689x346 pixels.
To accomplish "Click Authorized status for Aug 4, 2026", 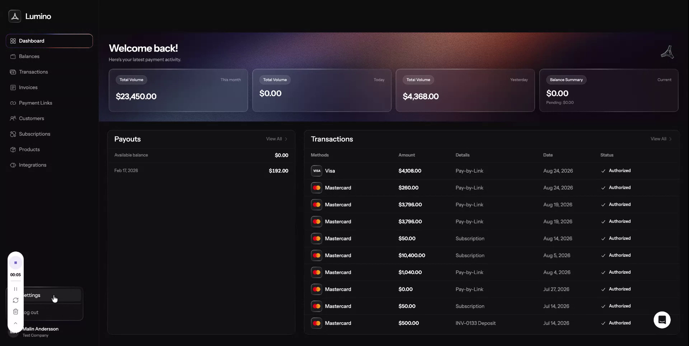I will [x=616, y=272].
